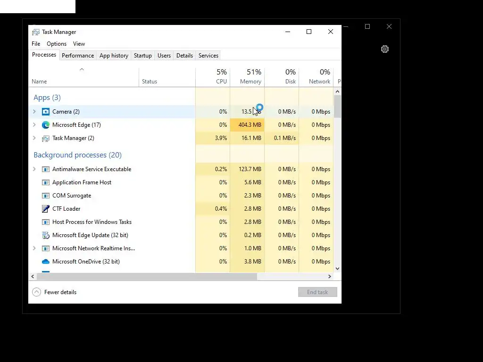Expand the Camera process group
483x362 pixels.
pos(34,112)
